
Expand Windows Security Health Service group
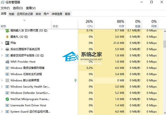[x=2, y=87]
